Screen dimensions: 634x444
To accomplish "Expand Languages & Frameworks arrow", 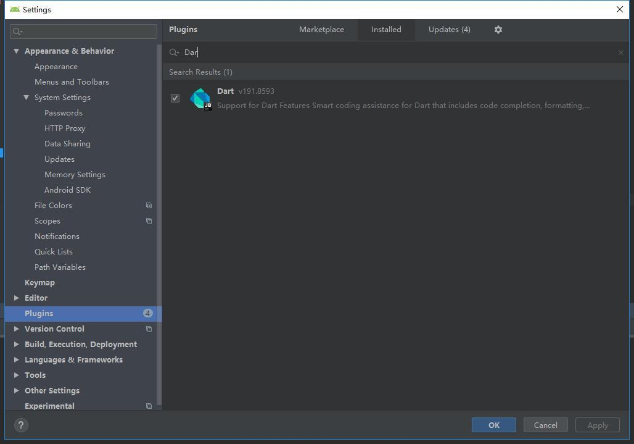I will (x=16, y=360).
